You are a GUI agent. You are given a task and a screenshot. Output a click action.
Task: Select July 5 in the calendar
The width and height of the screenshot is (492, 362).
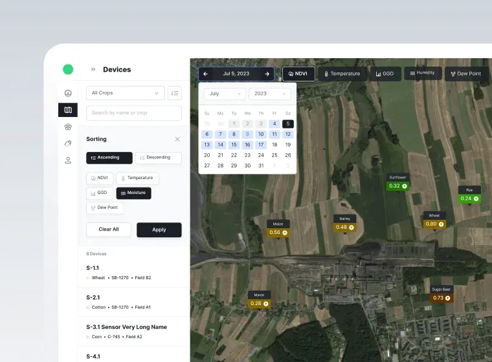coord(288,124)
